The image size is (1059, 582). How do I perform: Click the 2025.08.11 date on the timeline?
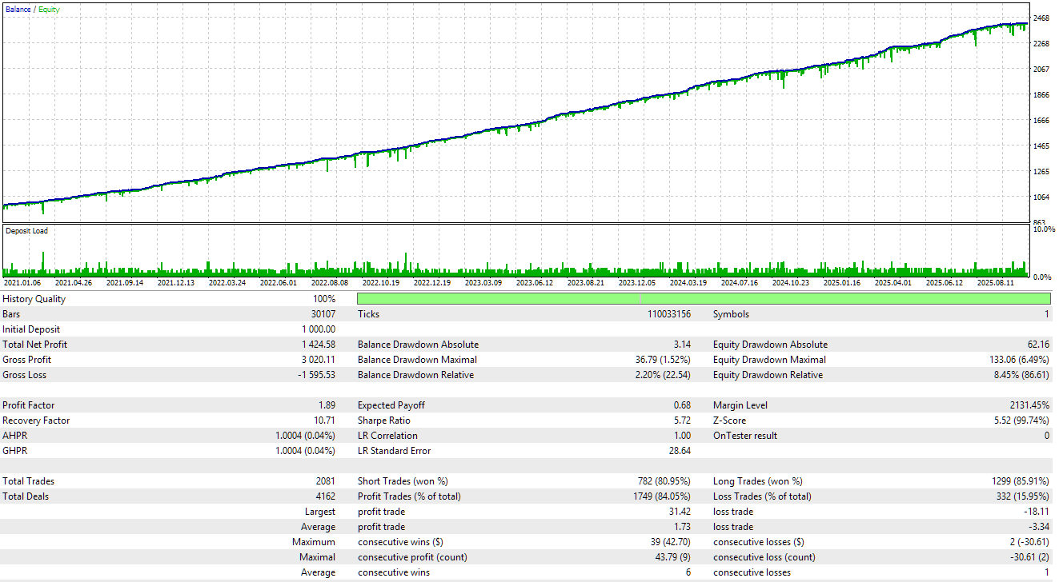(995, 282)
